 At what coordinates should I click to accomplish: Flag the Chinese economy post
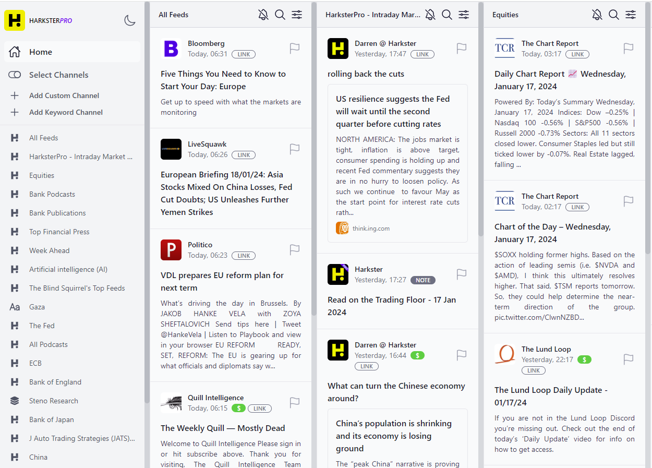(x=462, y=355)
